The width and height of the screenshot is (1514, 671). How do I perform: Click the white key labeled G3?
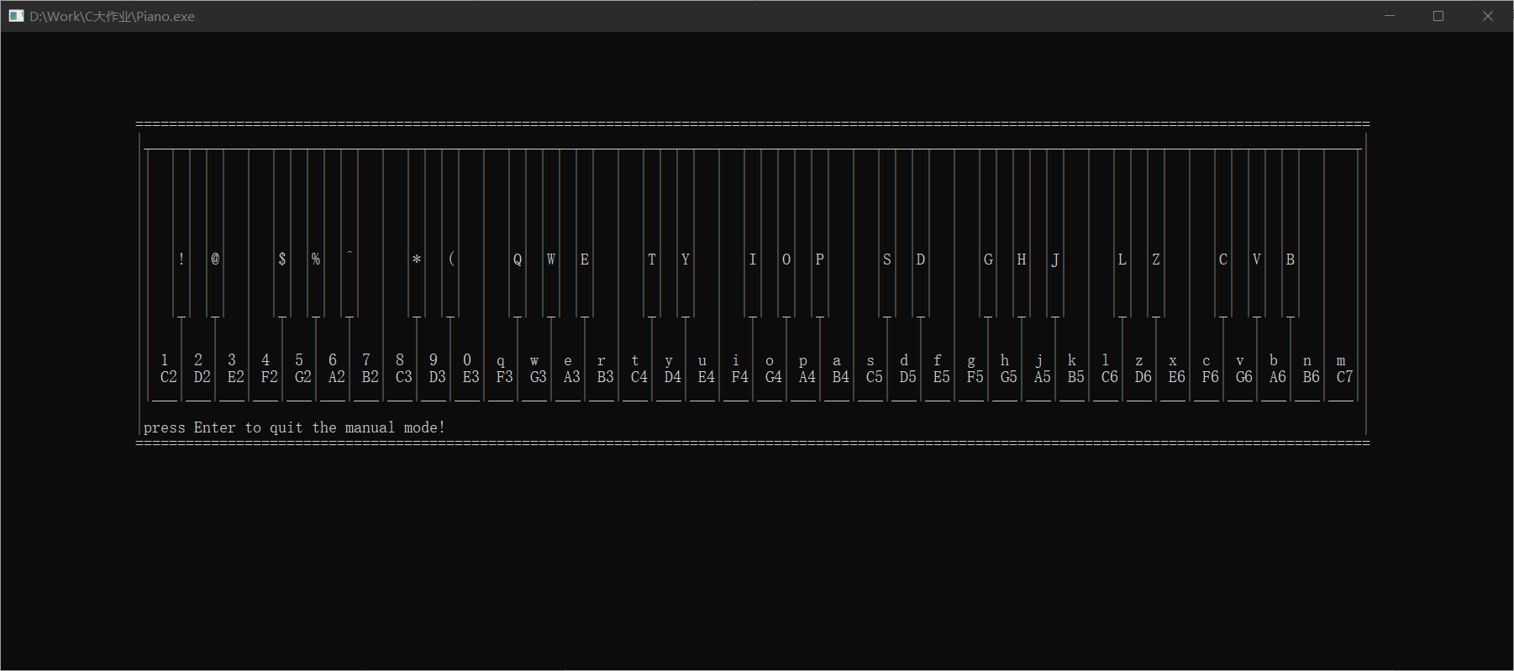coord(534,370)
